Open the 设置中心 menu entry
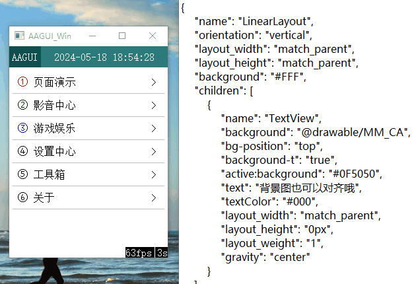416x284 pixels. click(x=88, y=151)
